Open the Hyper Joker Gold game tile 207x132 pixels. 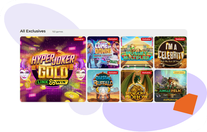pos(53,69)
